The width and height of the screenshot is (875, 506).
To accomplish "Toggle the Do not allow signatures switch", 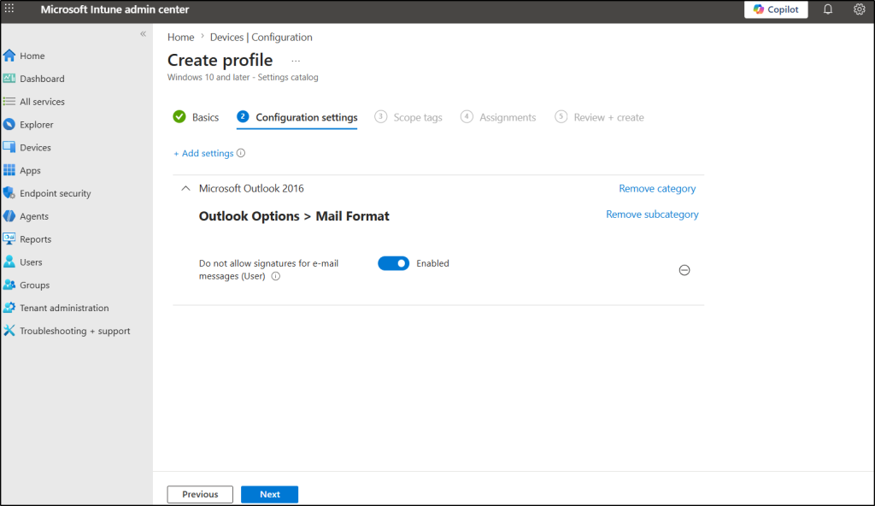I will [393, 263].
